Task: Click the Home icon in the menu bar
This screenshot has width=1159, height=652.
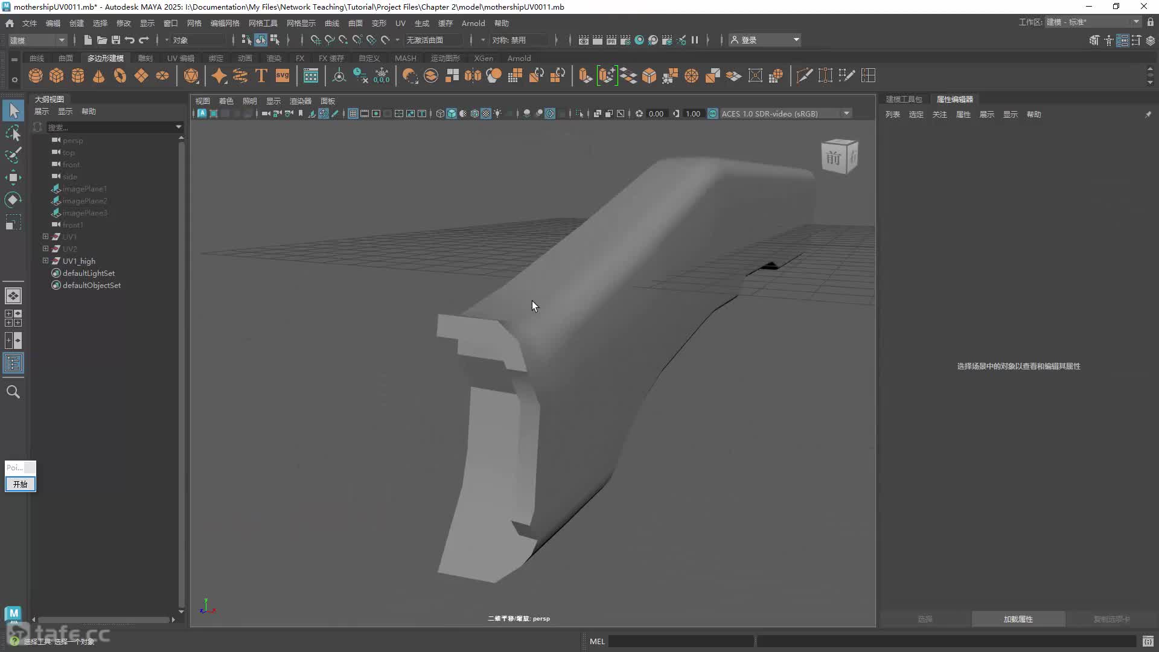Action: point(10,23)
